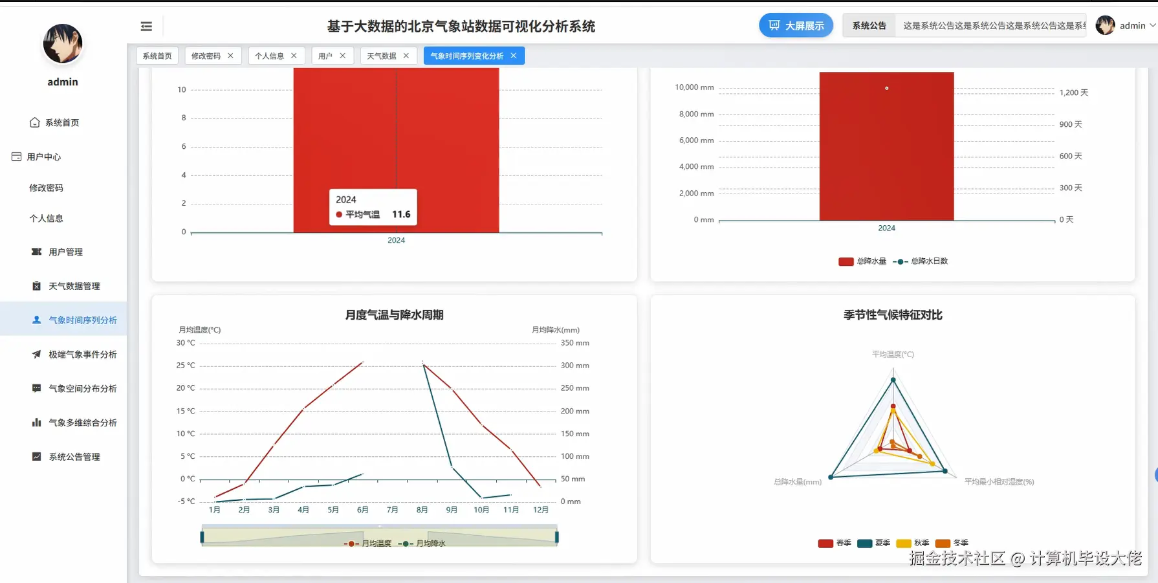Click the 大屏展示 button

(x=796, y=25)
